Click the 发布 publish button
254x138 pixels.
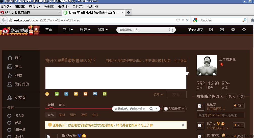[176, 94]
